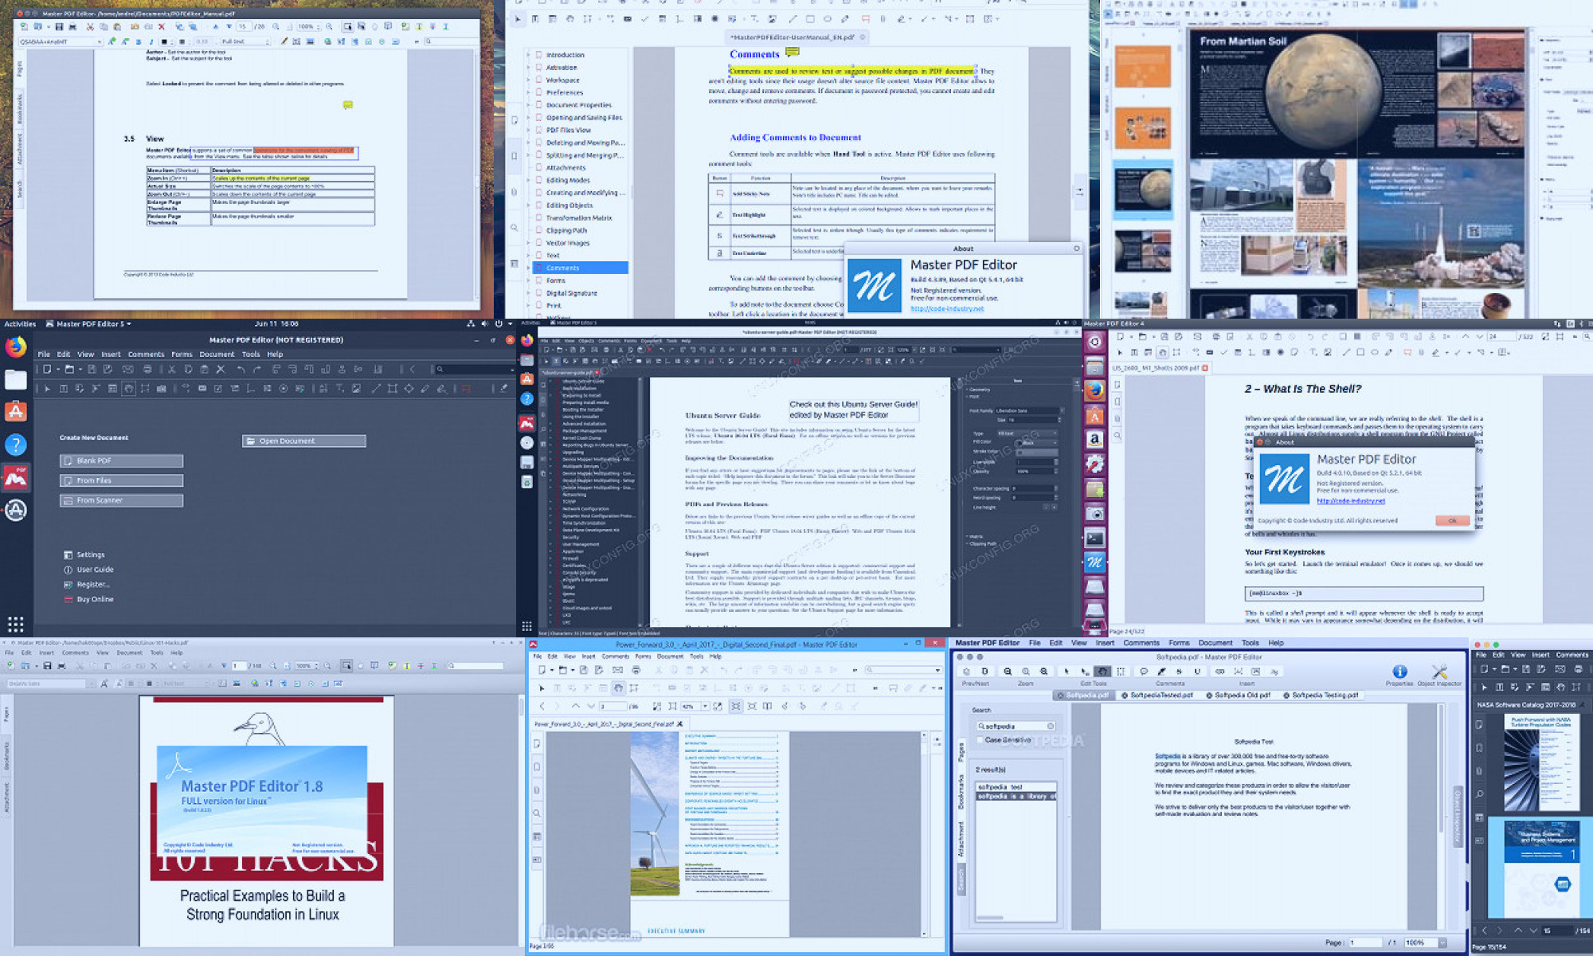Switch to the Softpedia Testing.pdf tab
Screen dimensions: 1593x956
[1321, 695]
